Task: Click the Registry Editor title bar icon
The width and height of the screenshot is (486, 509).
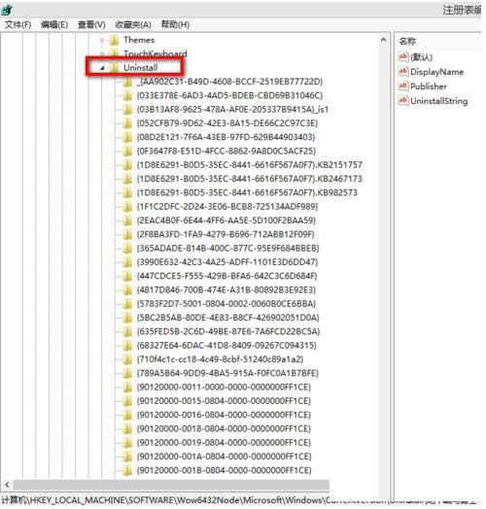Action: (7, 10)
